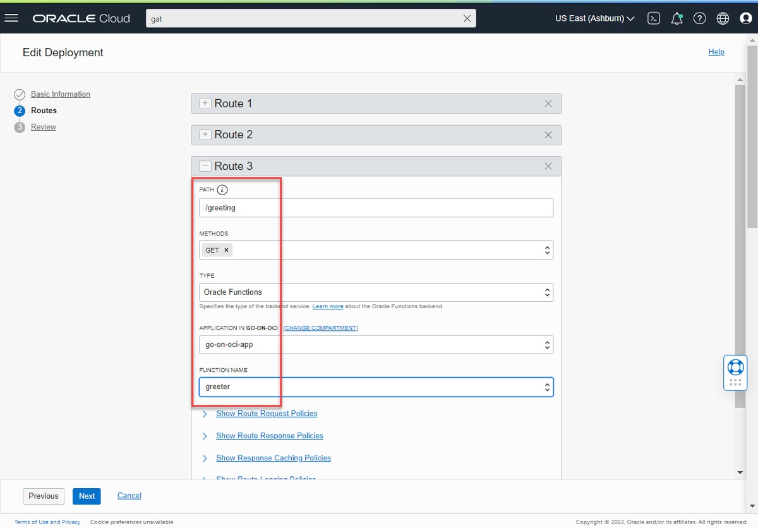
Task: Open the Type dropdown
Action: pos(376,292)
